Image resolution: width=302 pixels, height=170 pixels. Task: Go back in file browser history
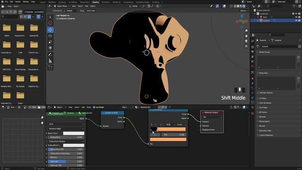coord(3,12)
